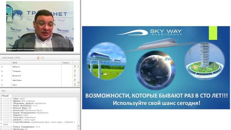The height and width of the screenshot is (130, 231).
Task: Click the message icon before Roman Riga's message
Action: pos(1,108)
